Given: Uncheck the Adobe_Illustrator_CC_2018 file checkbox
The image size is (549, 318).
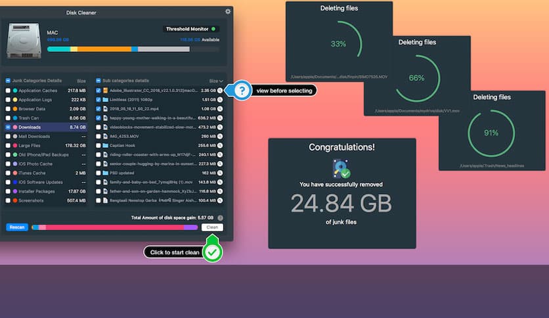Looking at the screenshot, I should [x=99, y=91].
